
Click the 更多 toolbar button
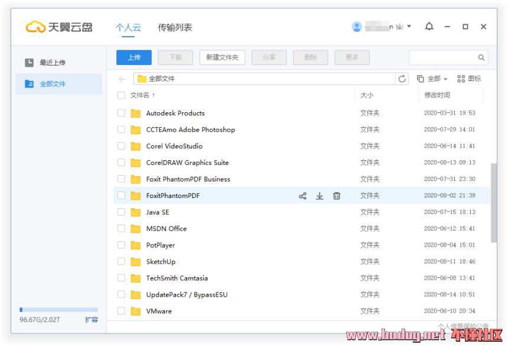[x=352, y=58]
